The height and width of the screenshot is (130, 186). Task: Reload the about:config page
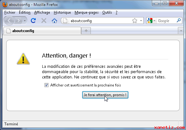(33, 21)
